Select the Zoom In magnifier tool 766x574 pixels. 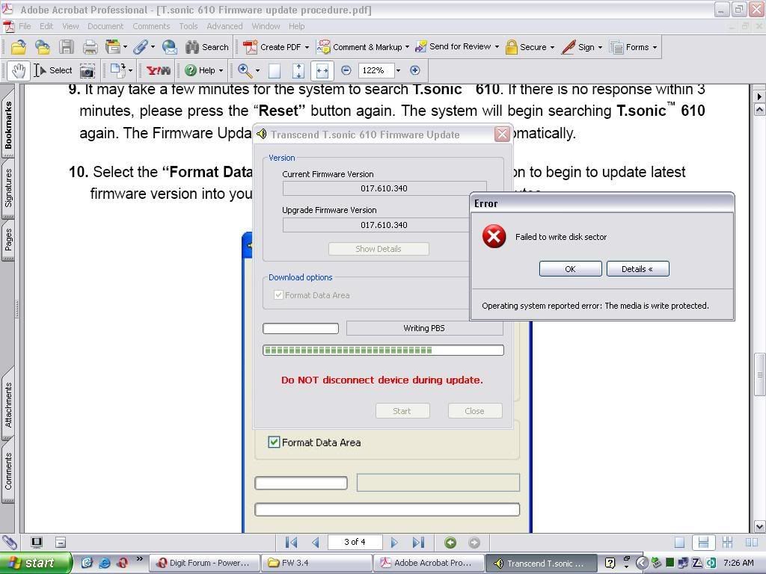coord(245,71)
